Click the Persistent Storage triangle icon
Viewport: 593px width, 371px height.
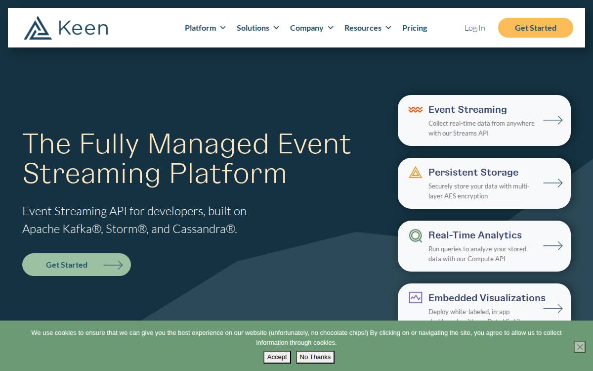tap(416, 172)
